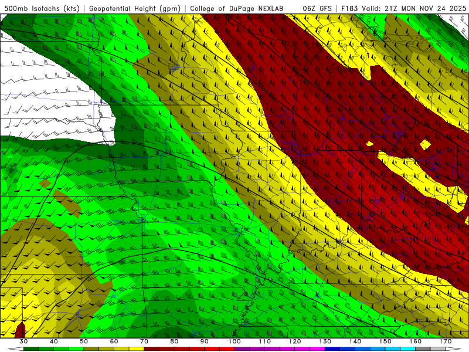The height and width of the screenshot is (352, 469).
Task: Select the dark blue swatch just right of 130
Action: [332, 349]
